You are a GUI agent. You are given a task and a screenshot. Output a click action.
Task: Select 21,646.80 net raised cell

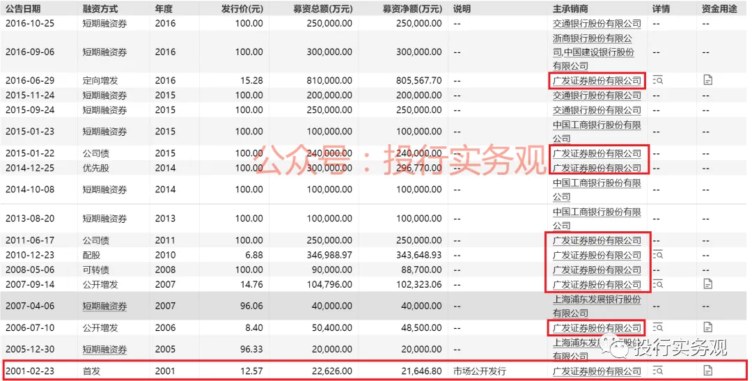(421, 371)
